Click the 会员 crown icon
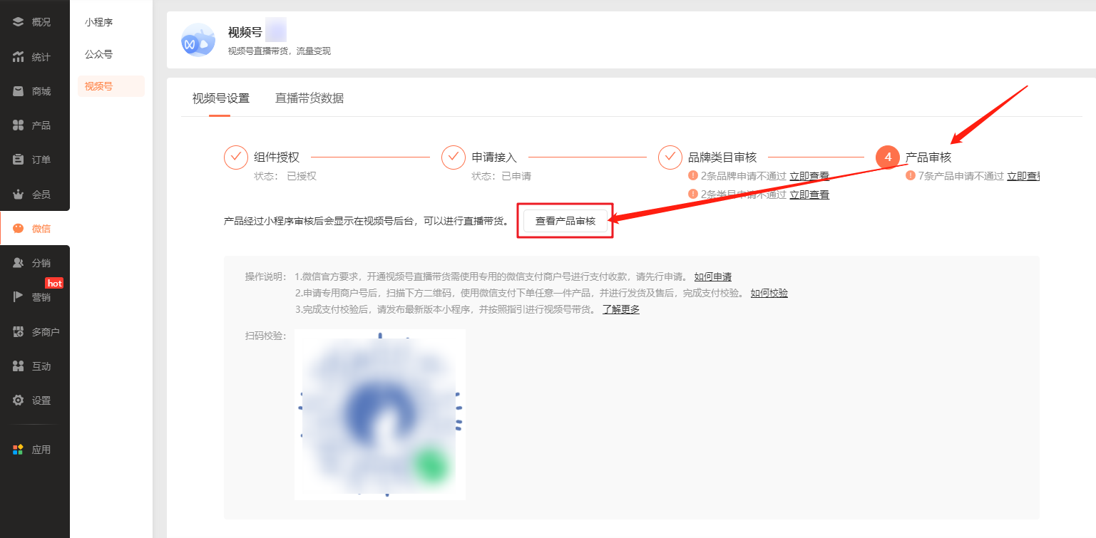 (19, 194)
